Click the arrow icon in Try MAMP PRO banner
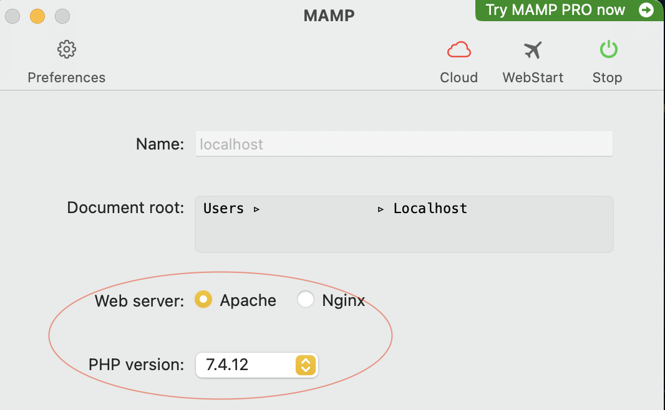 tap(646, 10)
